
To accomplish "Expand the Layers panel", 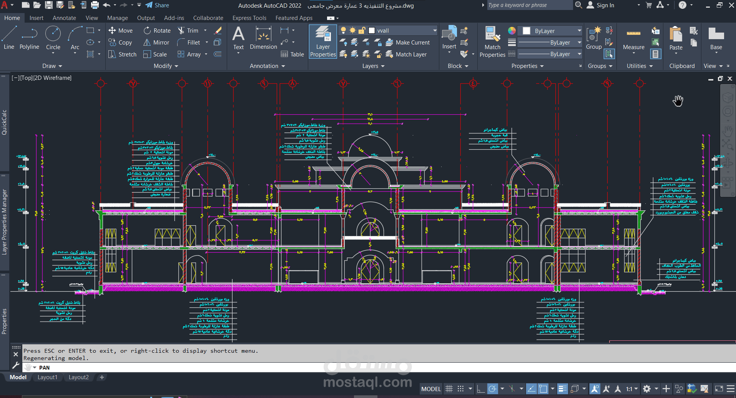I will coord(373,66).
